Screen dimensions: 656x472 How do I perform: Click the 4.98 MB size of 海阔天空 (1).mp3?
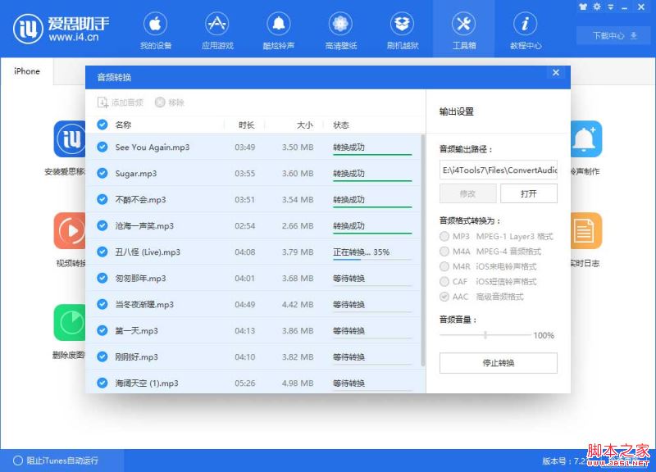[298, 383]
